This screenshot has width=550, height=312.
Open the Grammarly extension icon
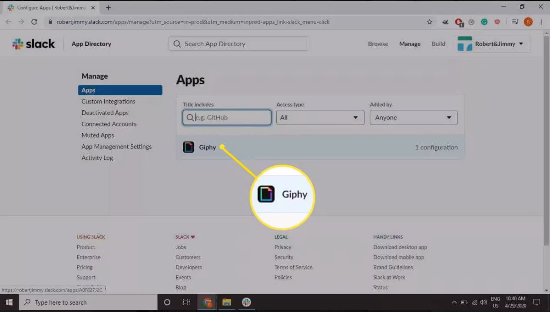click(484, 22)
